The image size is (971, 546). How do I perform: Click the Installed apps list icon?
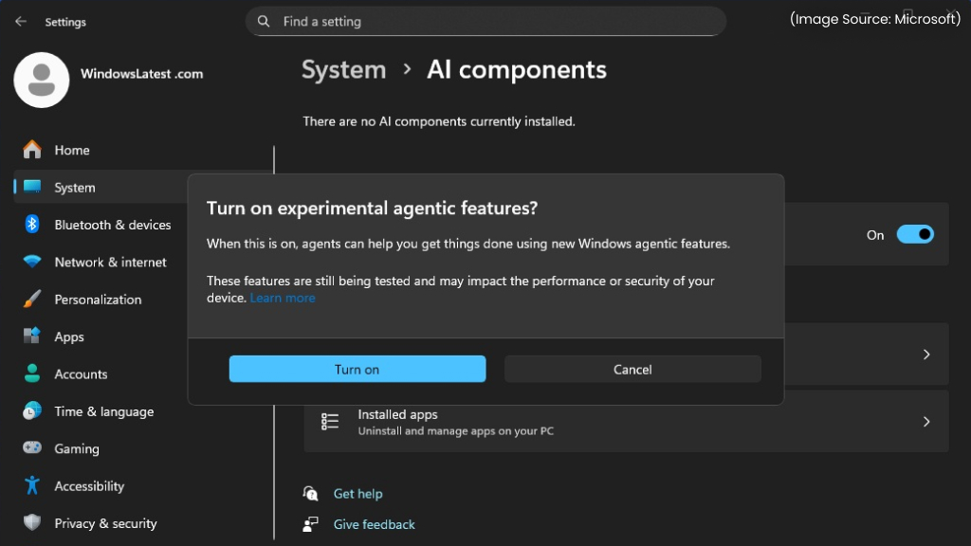(x=329, y=421)
